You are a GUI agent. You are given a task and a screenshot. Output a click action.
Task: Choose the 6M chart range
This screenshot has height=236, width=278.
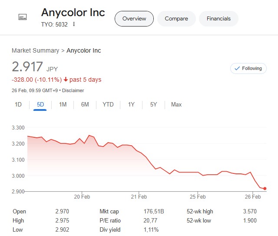[x=85, y=104]
